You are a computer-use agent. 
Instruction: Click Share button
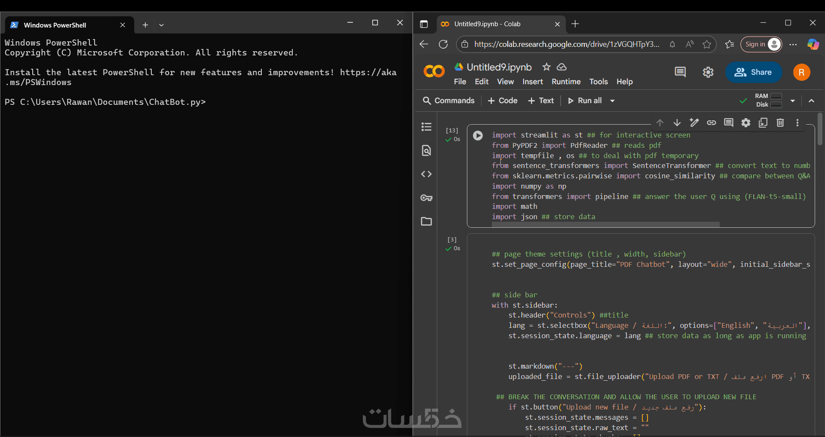(x=753, y=72)
